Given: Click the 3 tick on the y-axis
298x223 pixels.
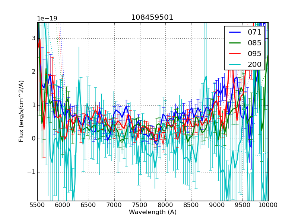Looking at the screenshot, I should pos(33,38).
